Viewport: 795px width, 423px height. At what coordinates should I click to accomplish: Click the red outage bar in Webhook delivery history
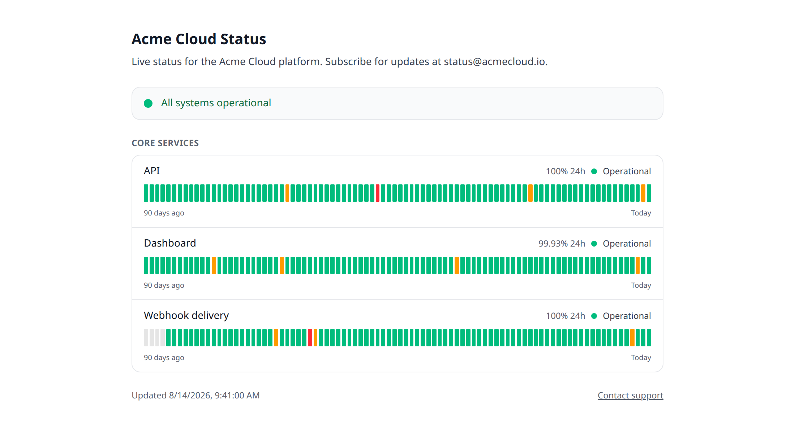click(310, 338)
